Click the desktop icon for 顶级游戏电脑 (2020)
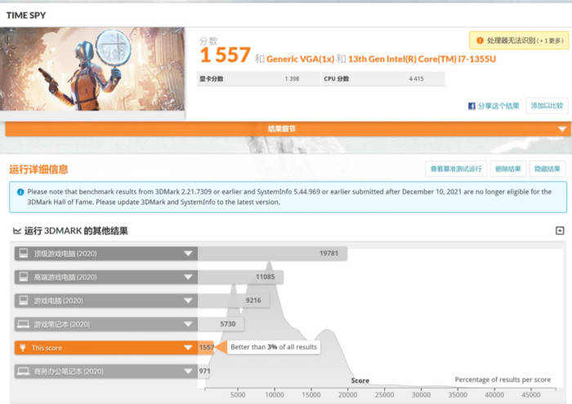 [24, 253]
